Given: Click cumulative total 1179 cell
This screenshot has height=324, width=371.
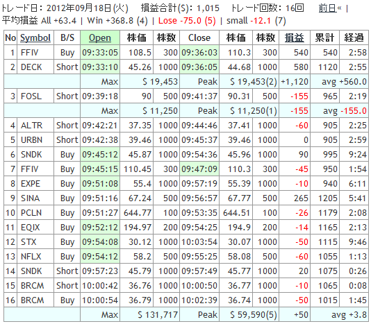Looking at the screenshot, I should 325,213.
